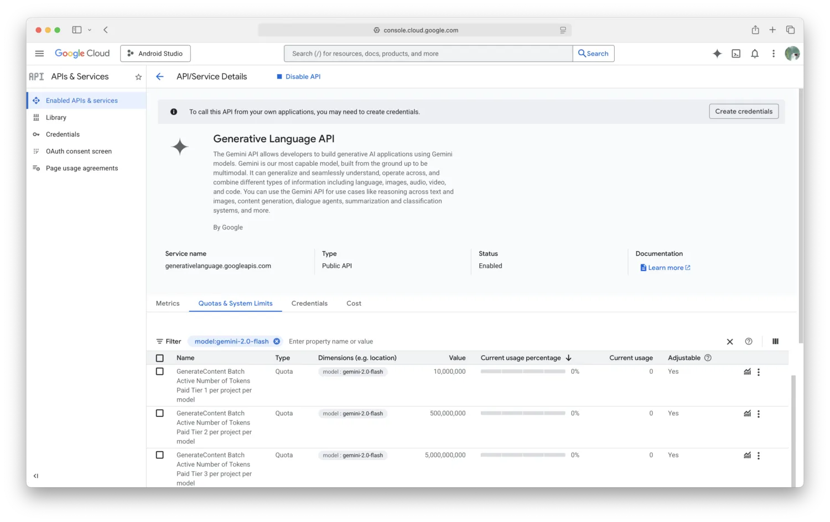Star the APIs & Services page
The image size is (830, 522).
[138, 77]
